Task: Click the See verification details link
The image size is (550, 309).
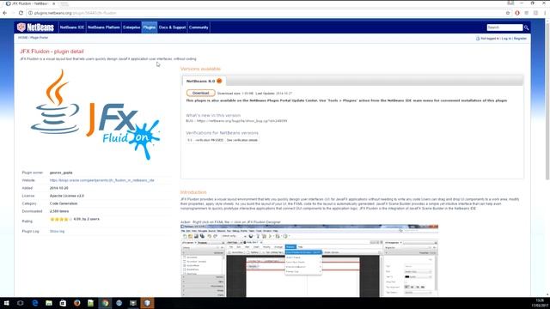Action: pyautogui.click(x=242, y=140)
